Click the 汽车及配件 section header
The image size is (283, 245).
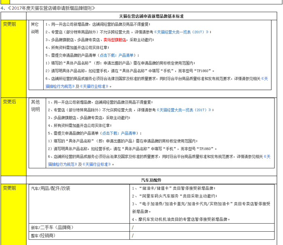click(152, 180)
